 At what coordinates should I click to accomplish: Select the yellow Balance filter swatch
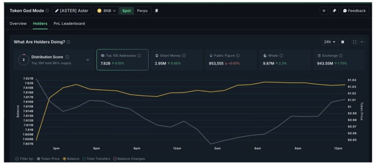click(x=65, y=159)
